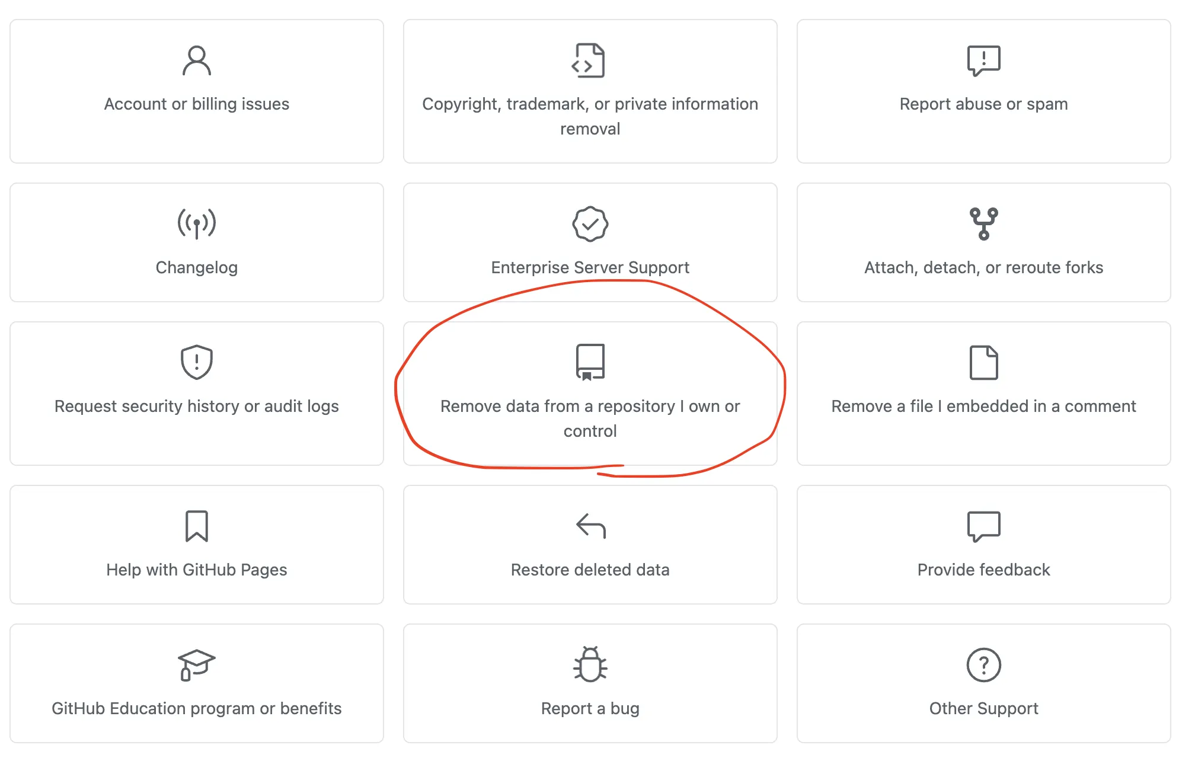Click the bug icon
The width and height of the screenshot is (1195, 761).
pos(590,664)
